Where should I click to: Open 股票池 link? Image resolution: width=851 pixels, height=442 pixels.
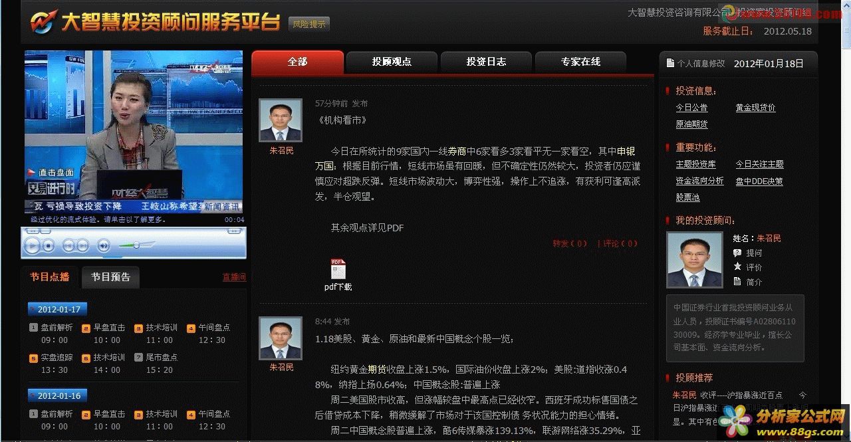point(687,198)
